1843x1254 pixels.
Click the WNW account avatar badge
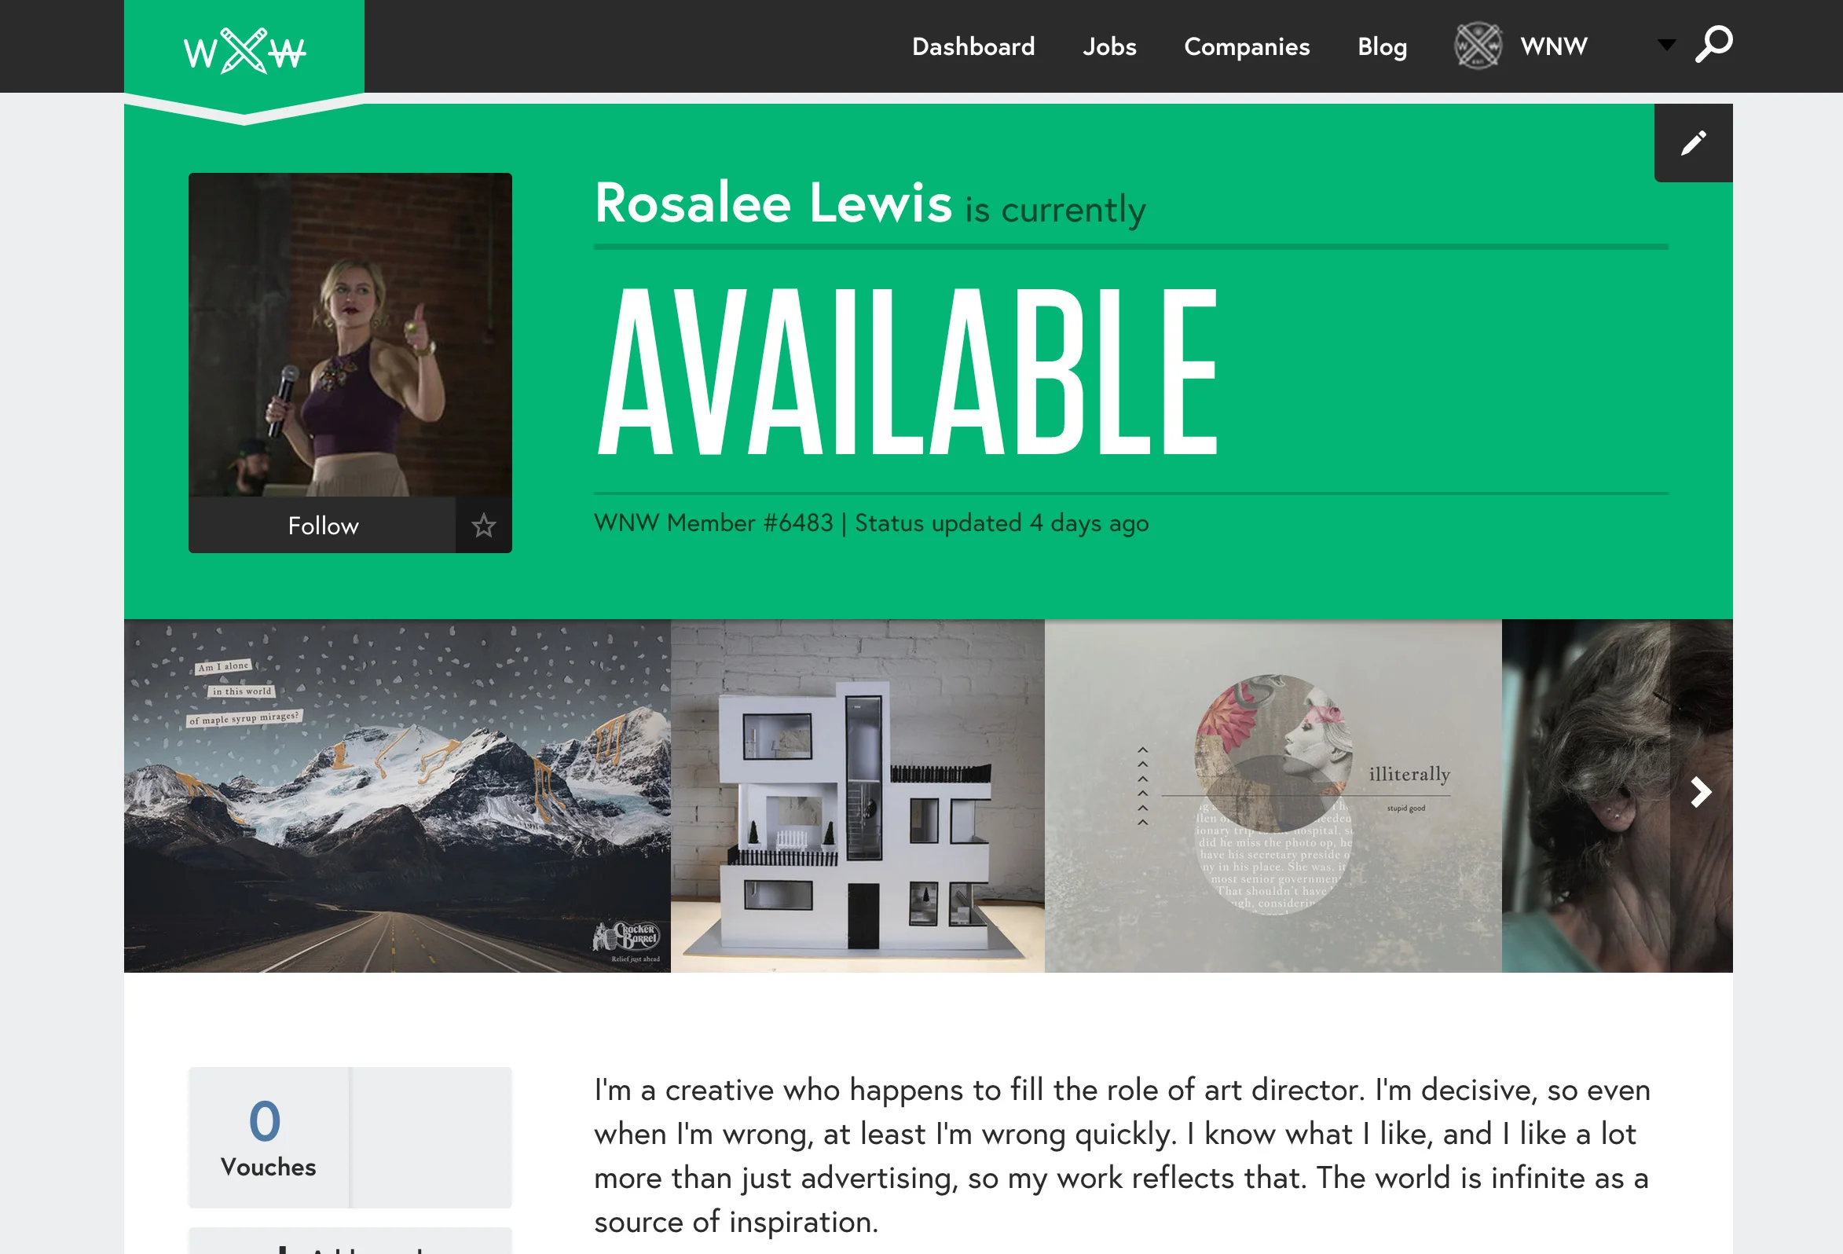pyautogui.click(x=1478, y=46)
